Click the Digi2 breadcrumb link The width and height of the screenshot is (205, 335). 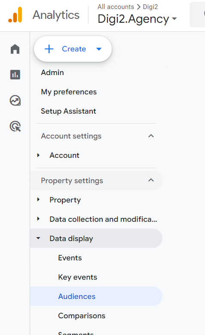pyautogui.click(x=150, y=7)
